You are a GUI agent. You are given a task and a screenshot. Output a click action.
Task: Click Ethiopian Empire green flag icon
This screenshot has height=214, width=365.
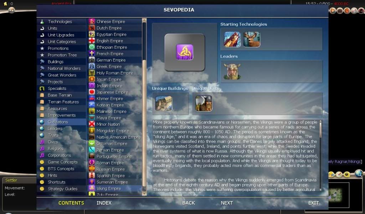point(92,47)
